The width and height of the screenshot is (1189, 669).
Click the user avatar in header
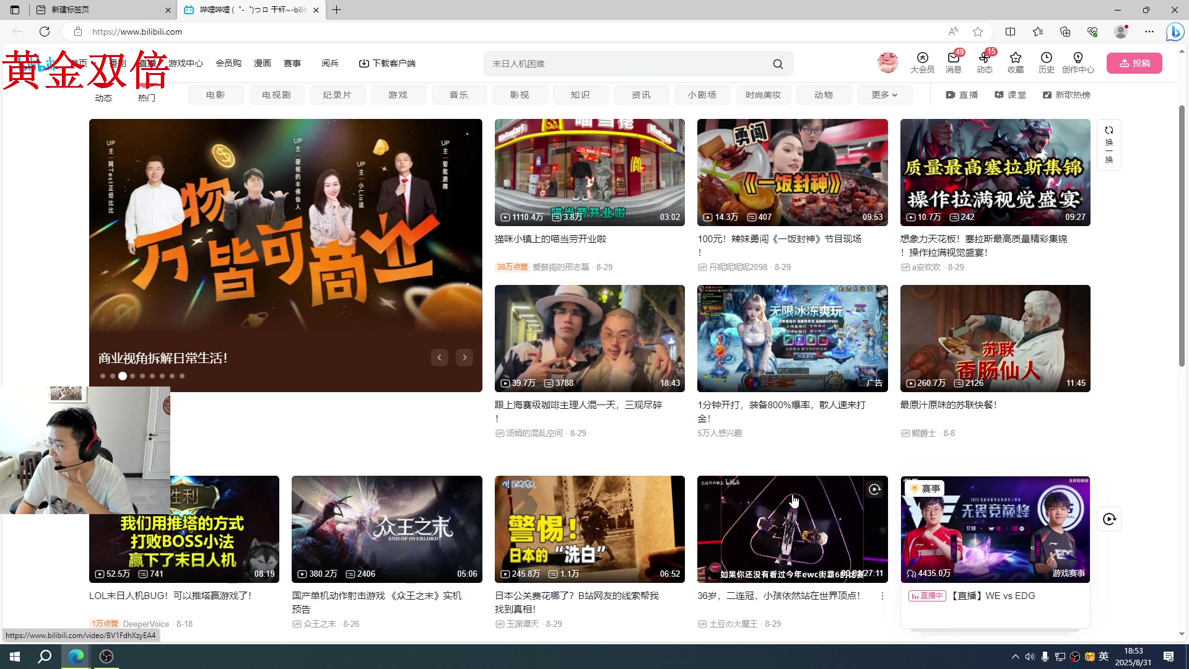click(888, 63)
